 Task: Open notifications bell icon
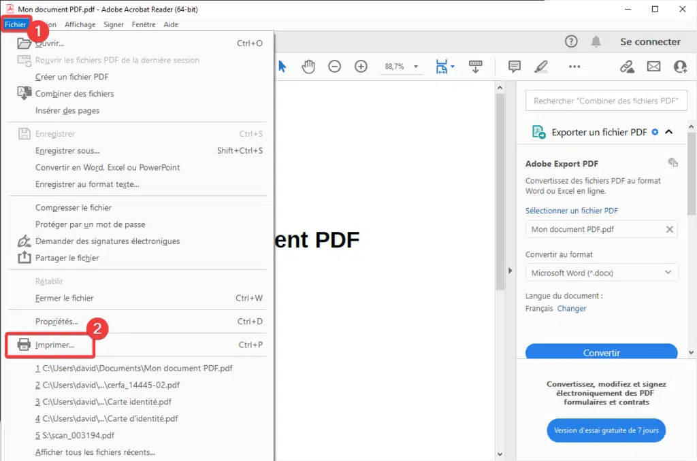(x=596, y=41)
